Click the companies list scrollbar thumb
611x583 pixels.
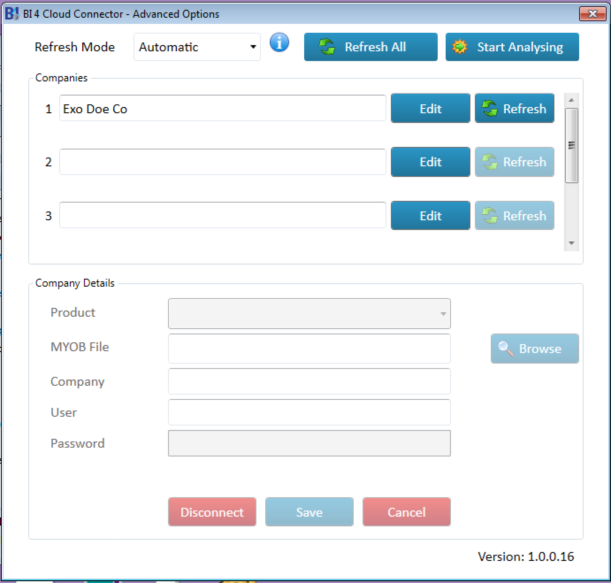(x=571, y=145)
